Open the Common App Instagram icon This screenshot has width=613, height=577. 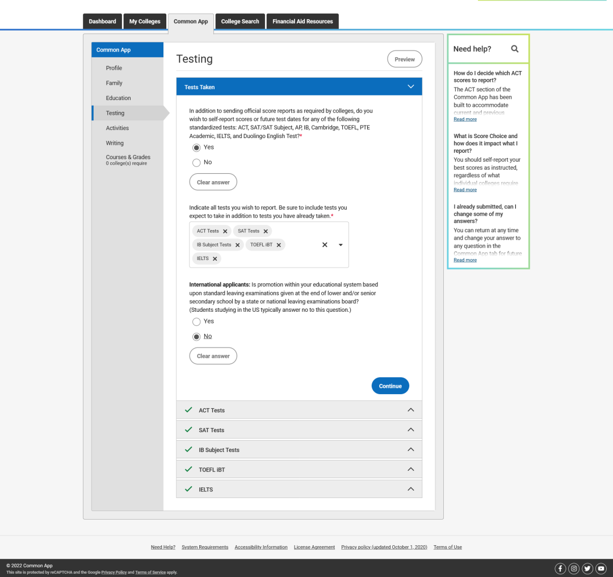pos(574,568)
